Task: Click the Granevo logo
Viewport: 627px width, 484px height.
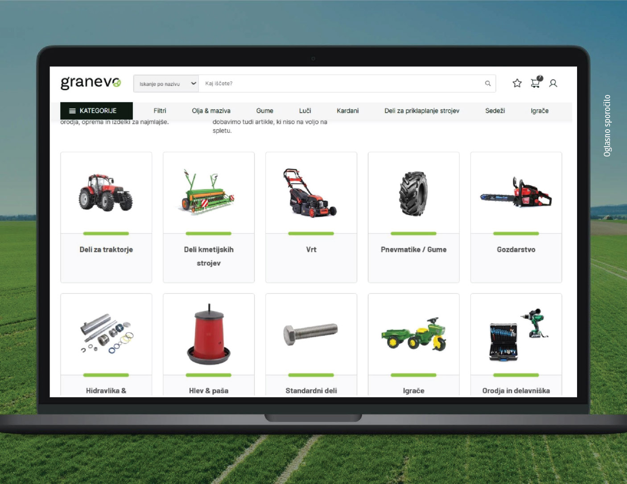Action: click(91, 83)
